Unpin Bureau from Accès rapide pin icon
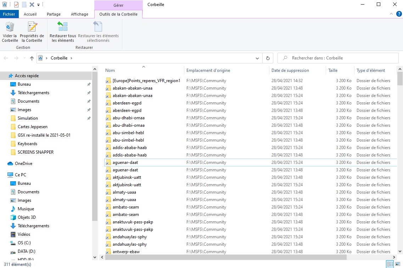The height and width of the screenshot is (268, 403). tap(89, 84)
